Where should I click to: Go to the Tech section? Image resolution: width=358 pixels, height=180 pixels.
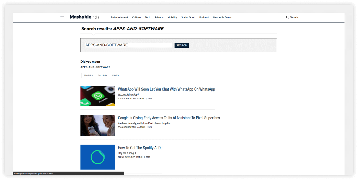pos(148,17)
